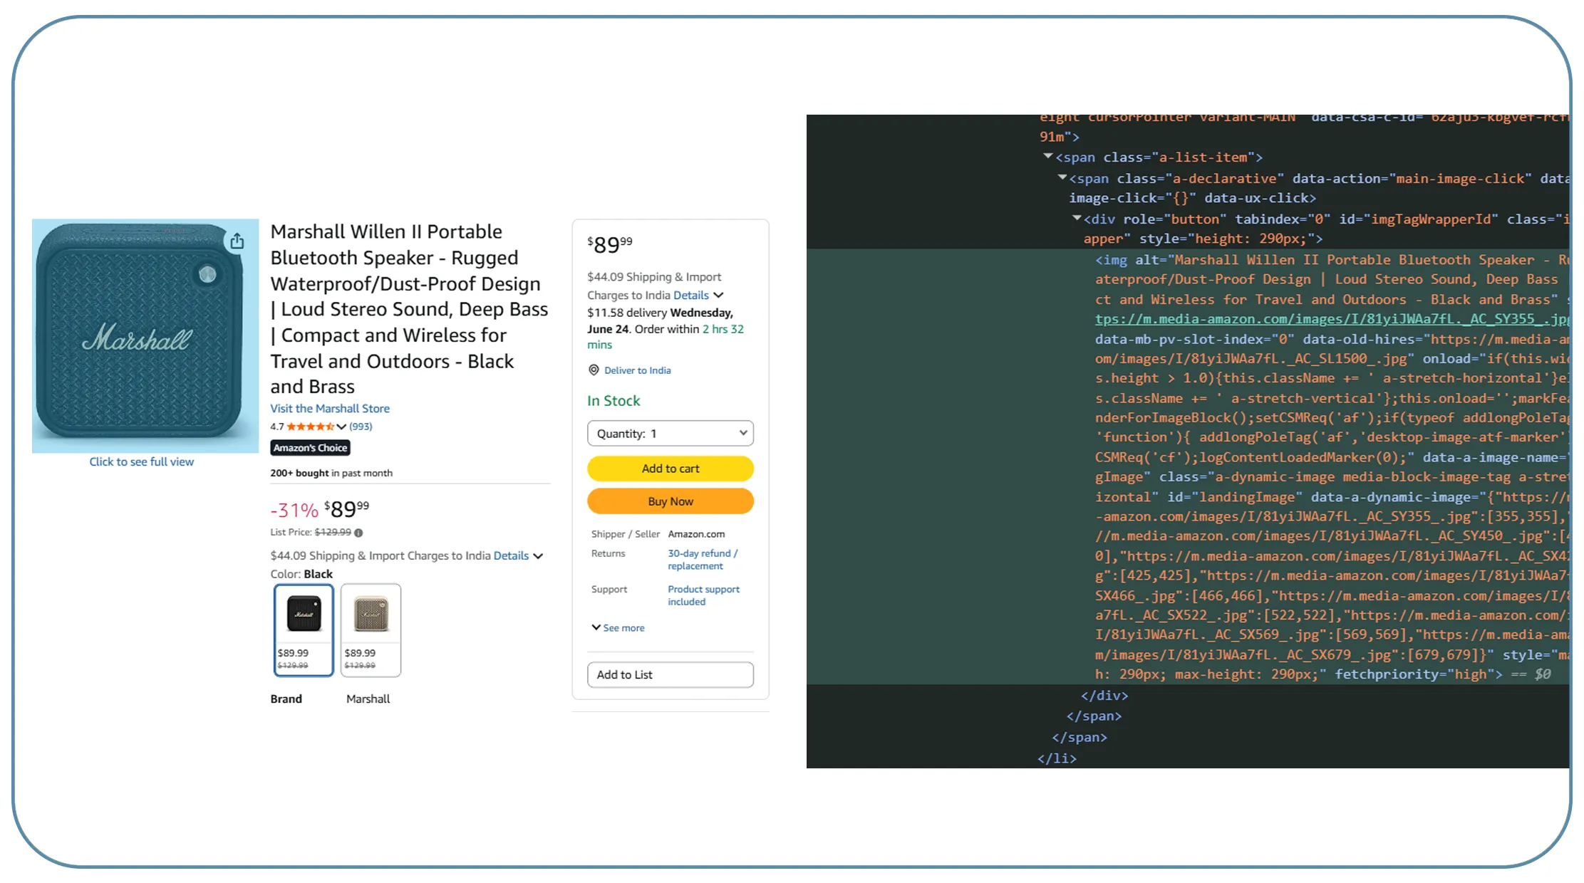Click the List Price info icon

click(358, 533)
